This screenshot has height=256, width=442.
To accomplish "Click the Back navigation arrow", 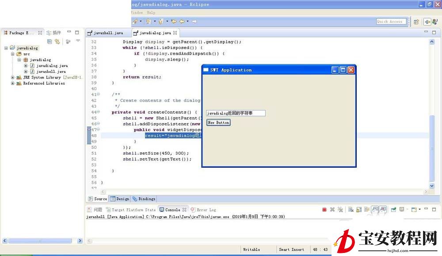I will pos(182,21).
